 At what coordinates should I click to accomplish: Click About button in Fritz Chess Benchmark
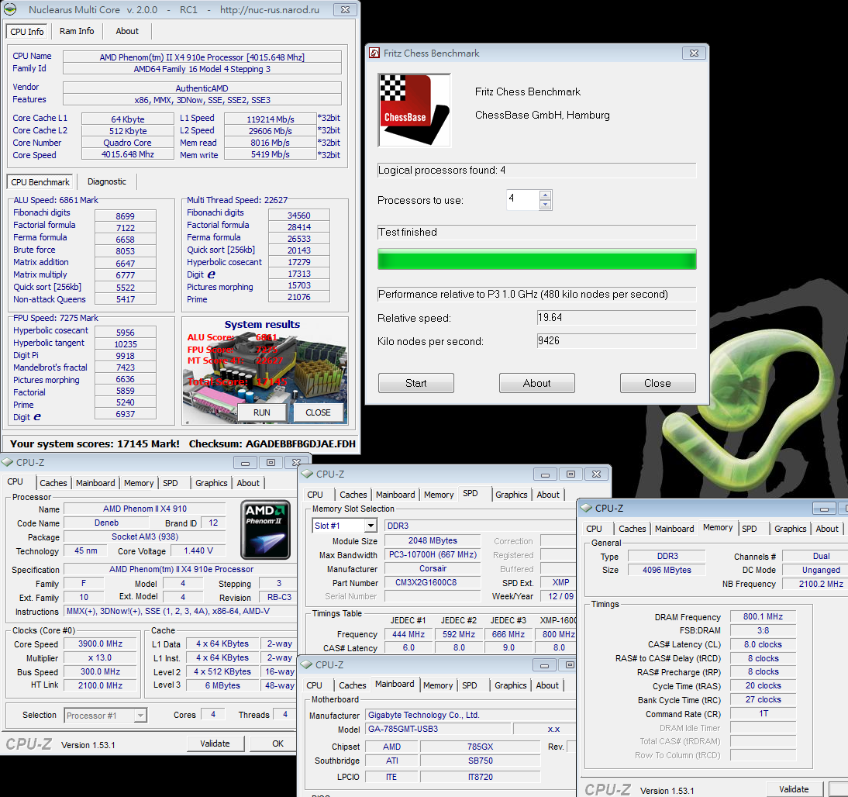536,383
